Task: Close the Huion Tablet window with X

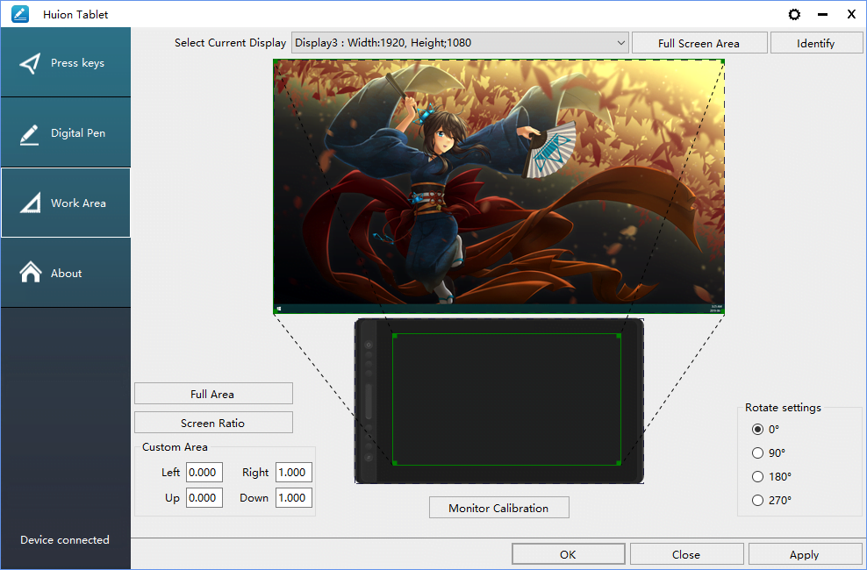Action: pyautogui.click(x=851, y=14)
